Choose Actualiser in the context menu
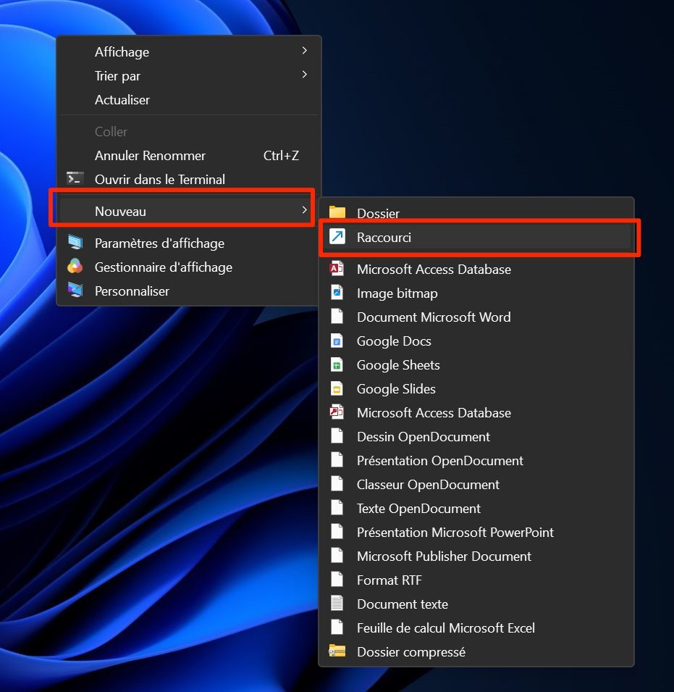 tap(188, 100)
